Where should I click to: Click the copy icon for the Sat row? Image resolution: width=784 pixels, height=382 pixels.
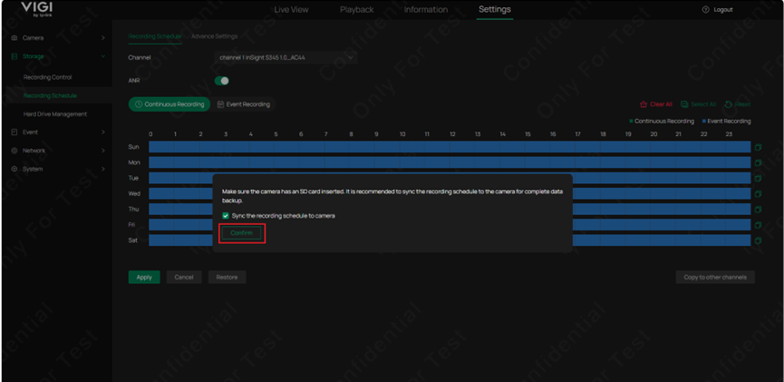coord(758,240)
